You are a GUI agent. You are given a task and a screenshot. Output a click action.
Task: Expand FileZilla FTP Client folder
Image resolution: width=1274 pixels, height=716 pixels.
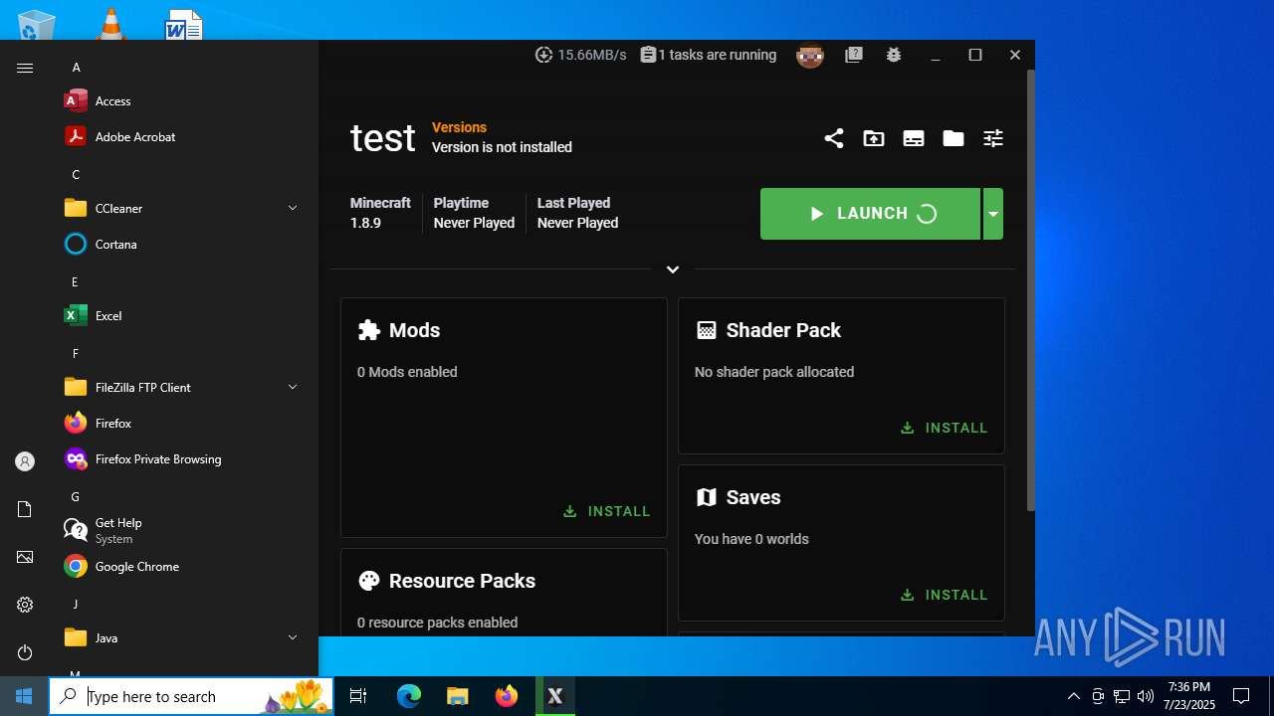(x=183, y=387)
